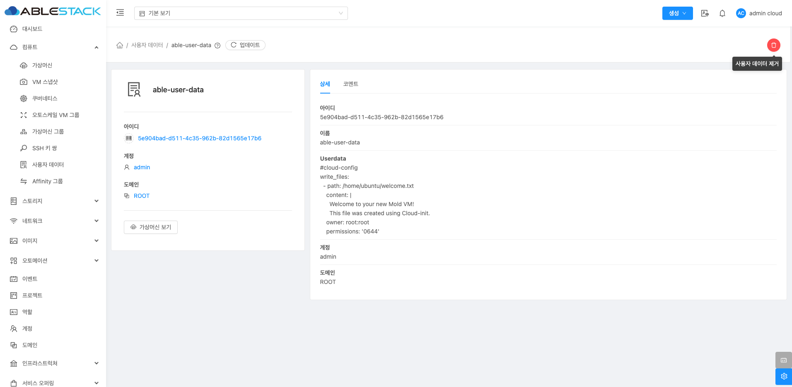Click the translation icon in top bar
This screenshot has width=792, height=387.
pyautogui.click(x=705, y=13)
